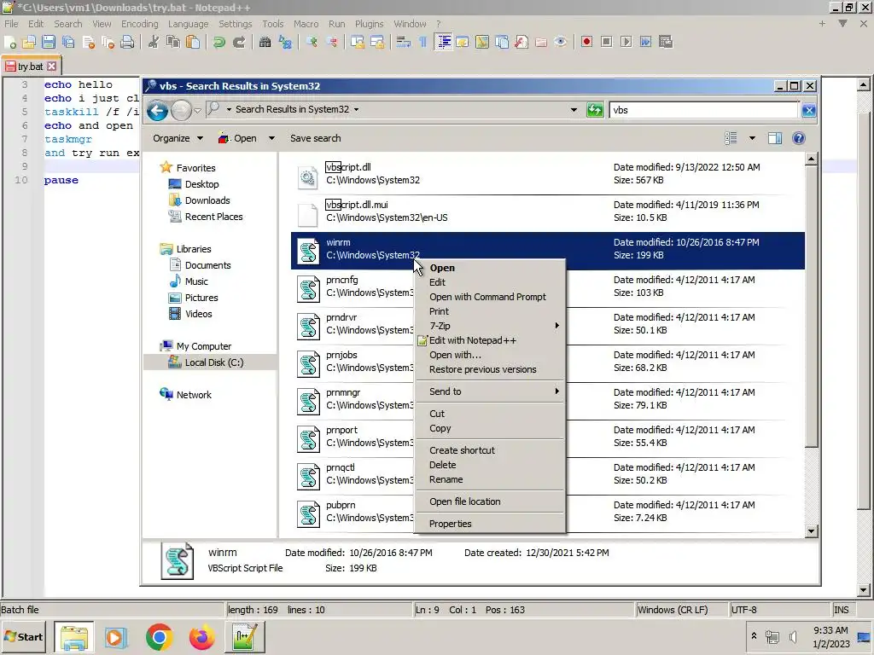Toggle Indent Guide icon in Notepad++ toolbar
The image size is (874, 655).
tap(444, 43)
